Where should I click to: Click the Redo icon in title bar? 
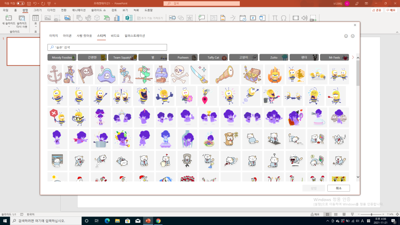[x=43, y=3]
